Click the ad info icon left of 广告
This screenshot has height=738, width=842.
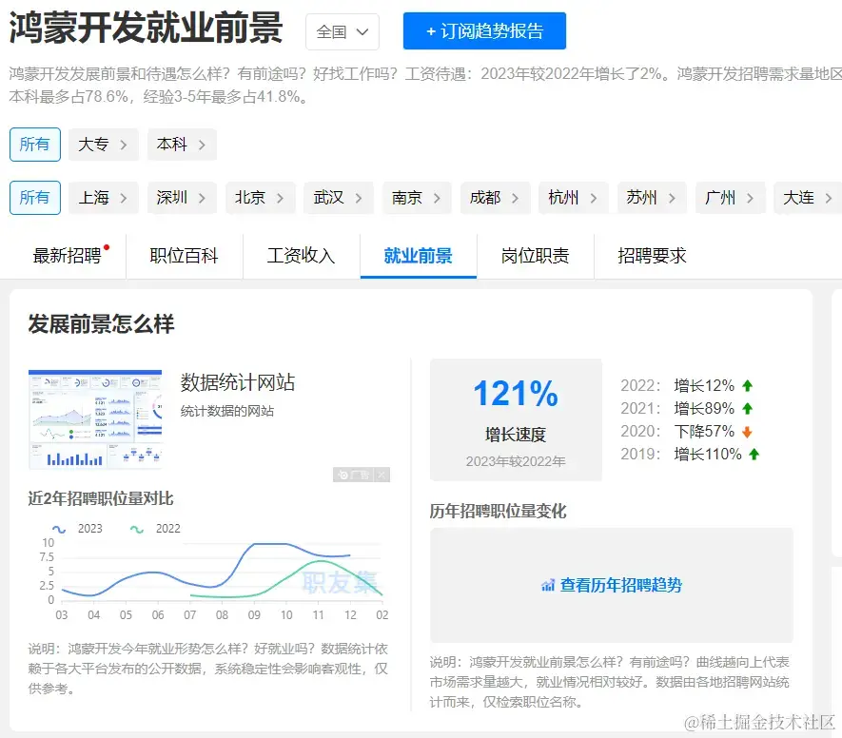point(344,475)
